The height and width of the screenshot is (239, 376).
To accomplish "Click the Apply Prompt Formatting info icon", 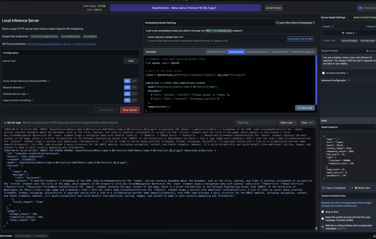I will click(33, 100).
